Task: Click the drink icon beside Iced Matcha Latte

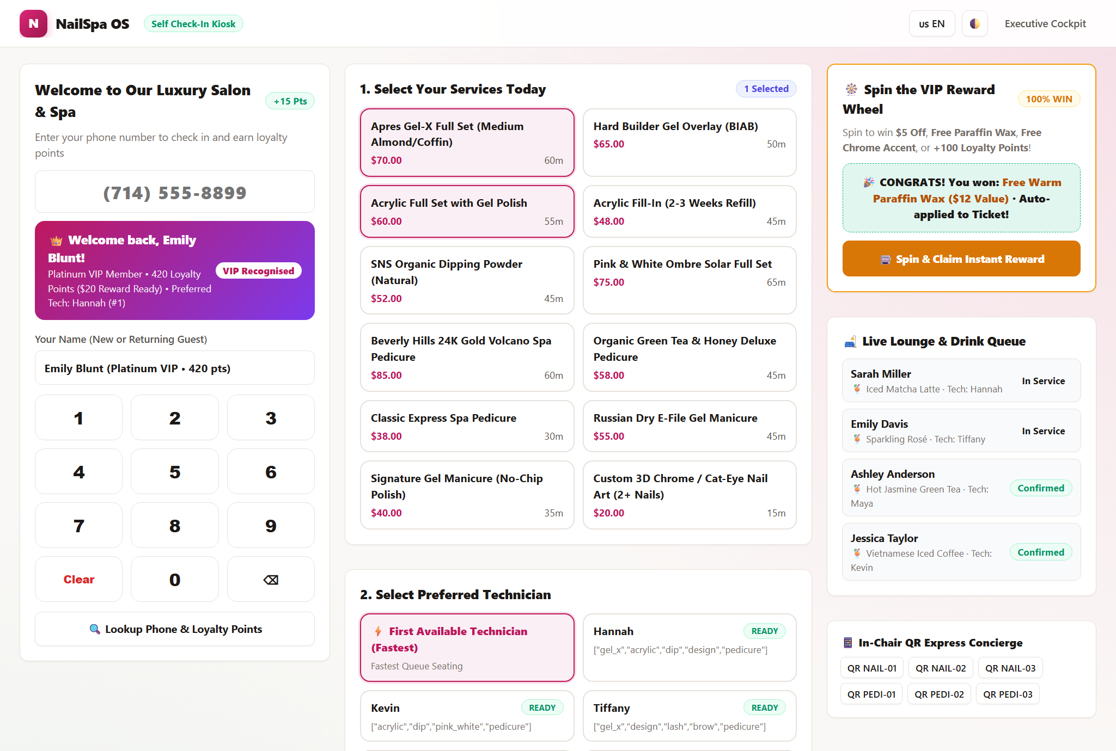Action: (857, 389)
